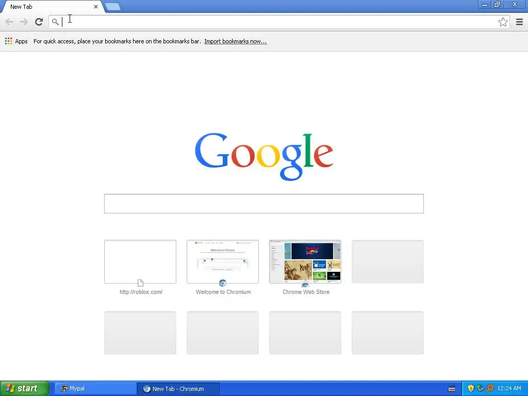The height and width of the screenshot is (396, 528).
Task: Click the search magnifier in address bar
Action: tap(55, 22)
